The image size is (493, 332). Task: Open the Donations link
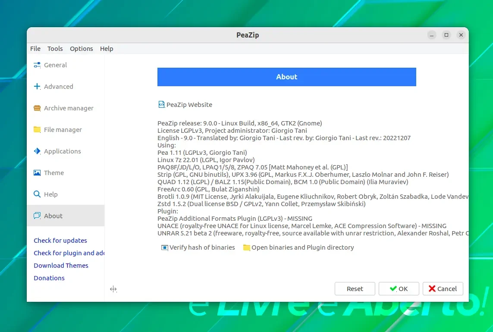[x=49, y=278]
